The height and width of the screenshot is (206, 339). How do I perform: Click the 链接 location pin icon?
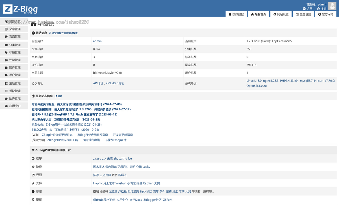(33, 199)
